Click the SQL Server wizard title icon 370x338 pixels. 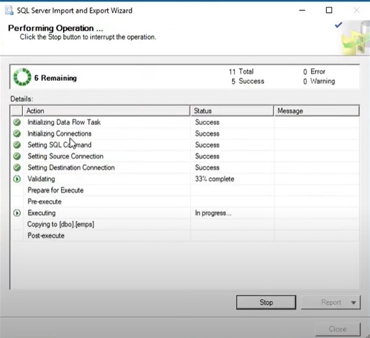pos(9,11)
